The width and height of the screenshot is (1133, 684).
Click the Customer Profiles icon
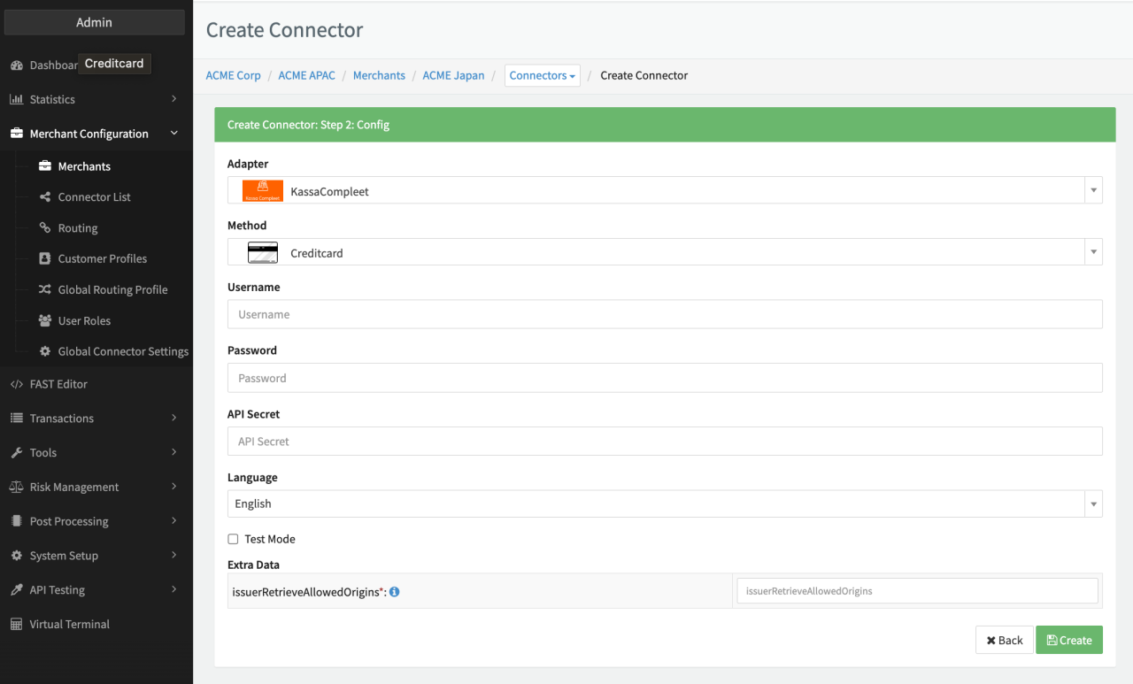click(x=45, y=258)
